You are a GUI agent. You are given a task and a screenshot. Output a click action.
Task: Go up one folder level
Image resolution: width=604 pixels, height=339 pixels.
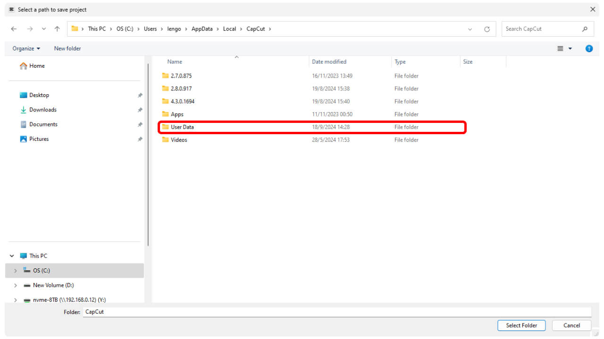57,29
